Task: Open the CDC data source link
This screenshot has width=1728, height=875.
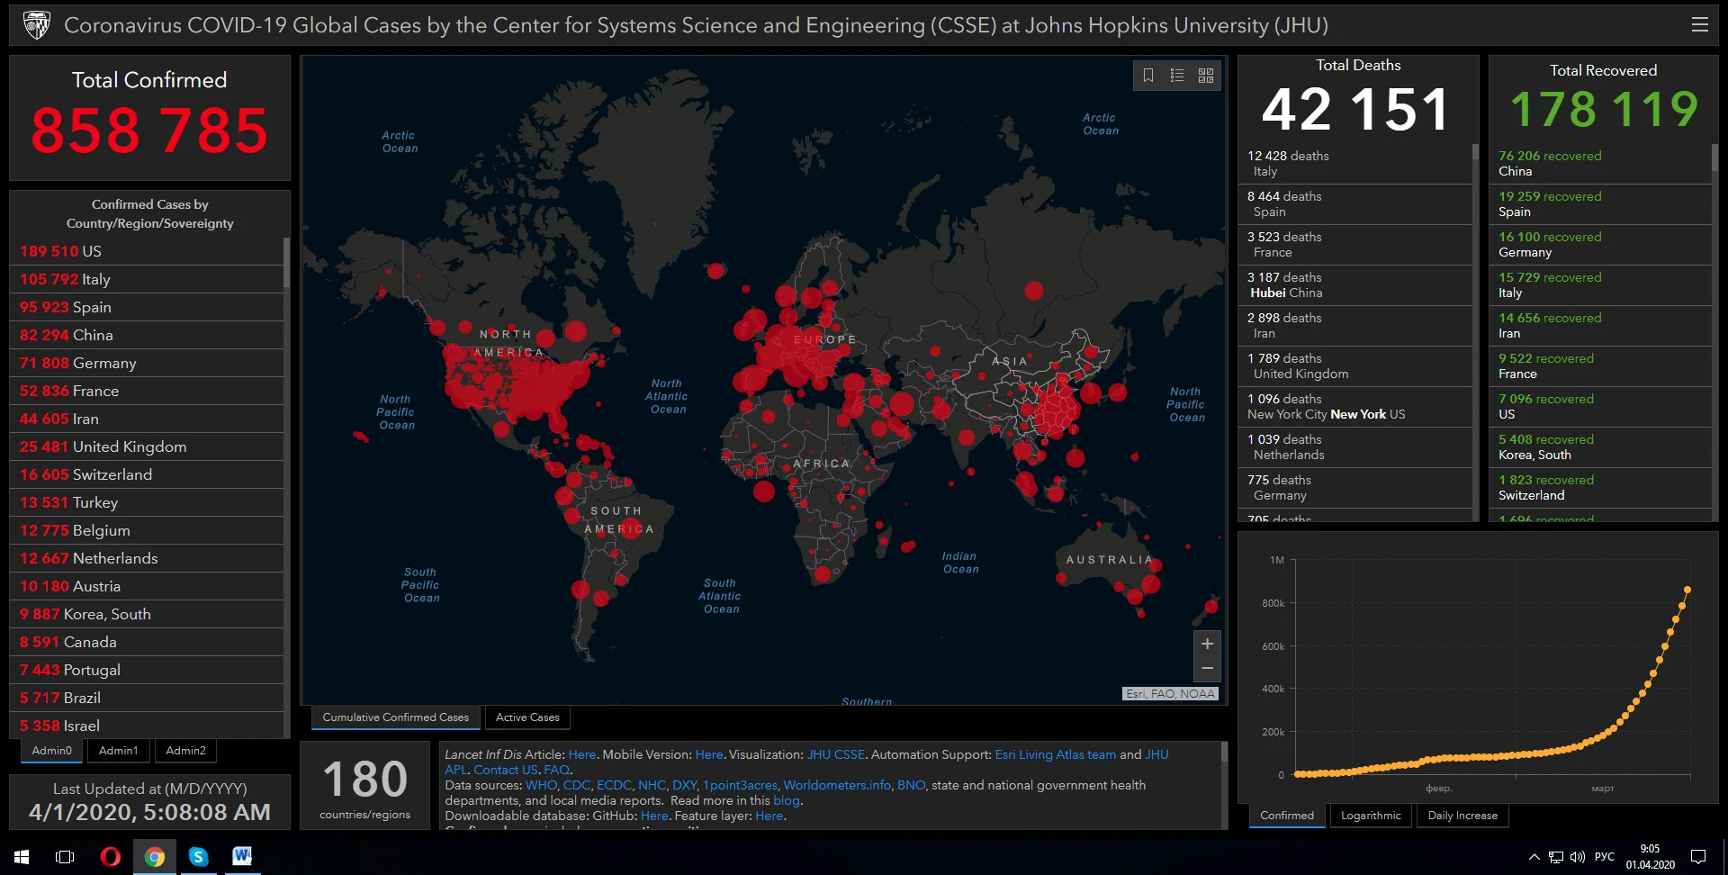Action: pyautogui.click(x=576, y=785)
